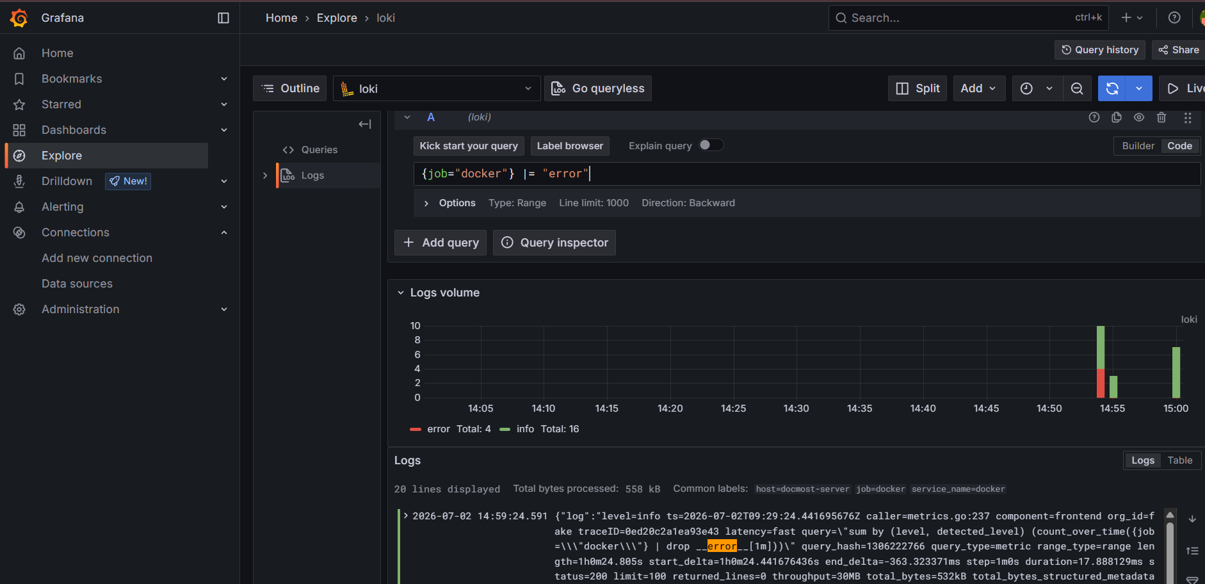Expand Starred section chevron
The image size is (1205, 584).
(224, 104)
